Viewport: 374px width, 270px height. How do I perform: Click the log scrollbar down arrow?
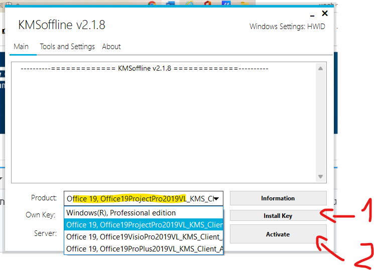[x=321, y=177]
